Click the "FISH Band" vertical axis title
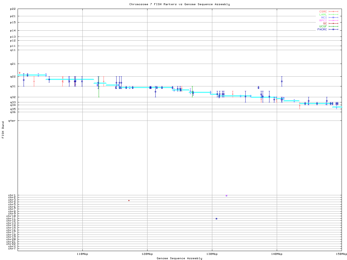Screen dimensions: 347x260 3,130
